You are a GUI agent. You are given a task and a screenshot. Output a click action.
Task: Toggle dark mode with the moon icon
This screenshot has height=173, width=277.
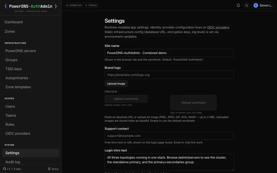(x=247, y=5)
